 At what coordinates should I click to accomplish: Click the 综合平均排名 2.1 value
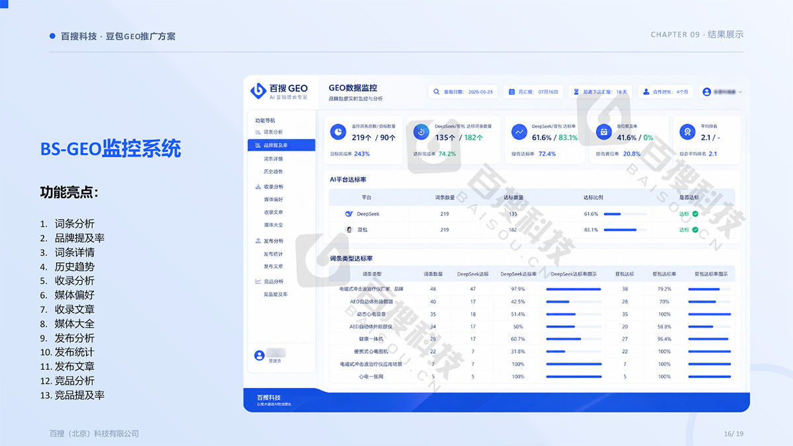[712, 154]
